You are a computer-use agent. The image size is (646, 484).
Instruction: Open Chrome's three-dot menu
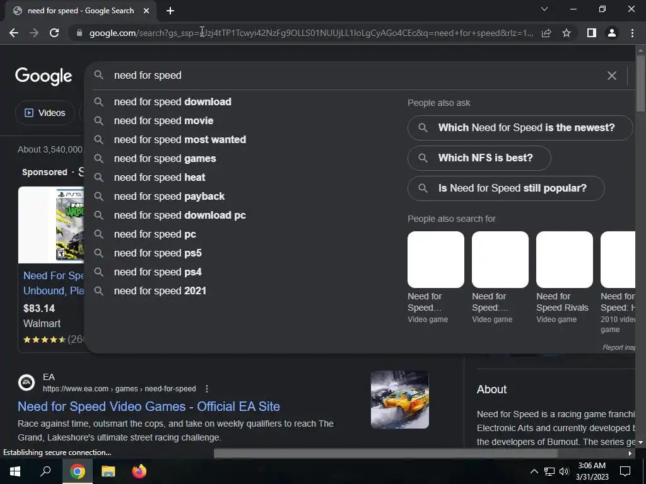tap(632, 33)
